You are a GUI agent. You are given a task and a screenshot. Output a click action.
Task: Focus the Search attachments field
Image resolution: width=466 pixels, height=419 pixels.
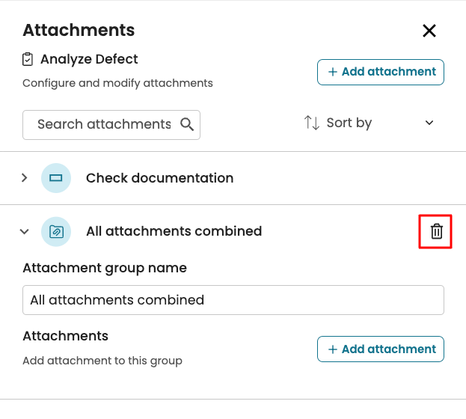[103, 124]
